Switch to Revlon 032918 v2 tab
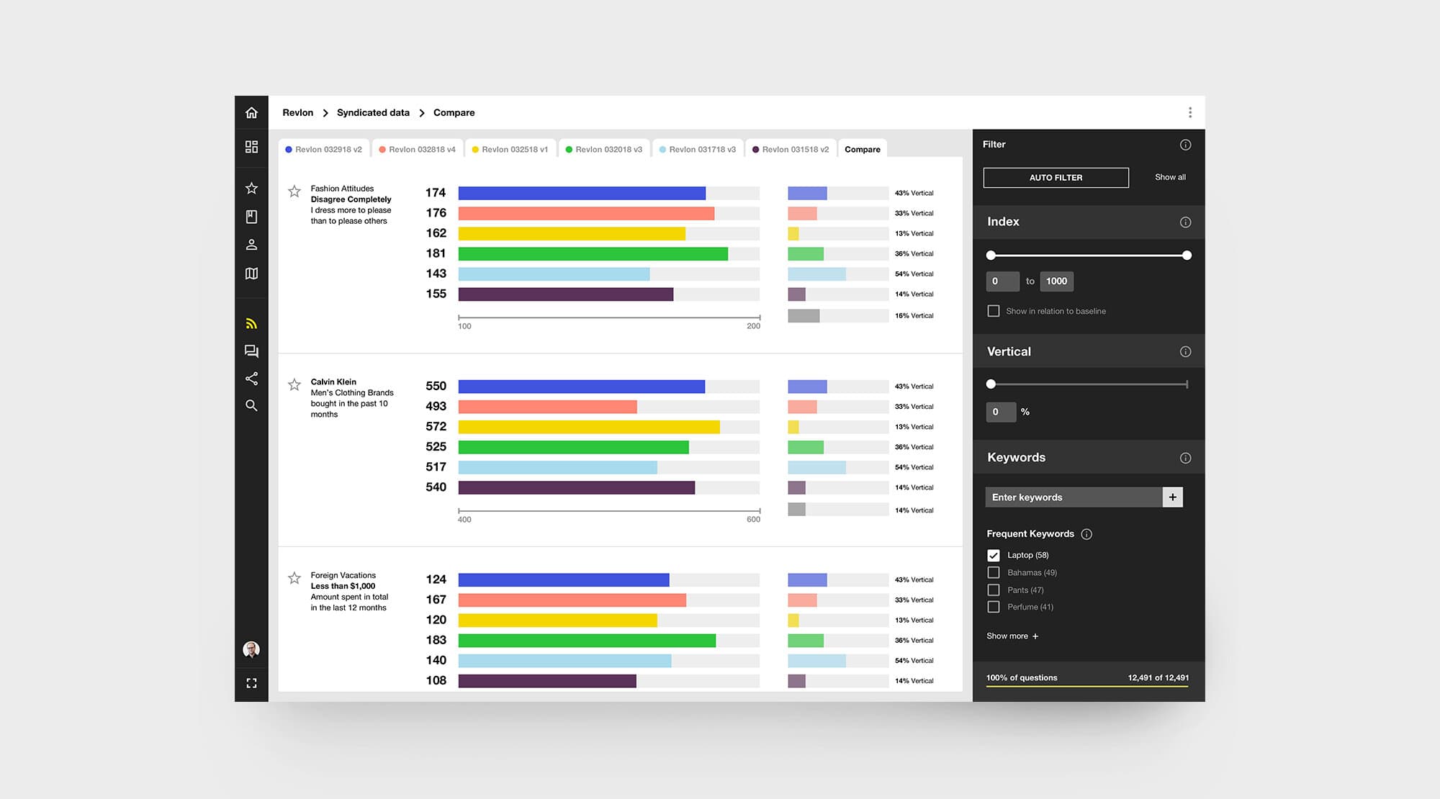 click(324, 149)
